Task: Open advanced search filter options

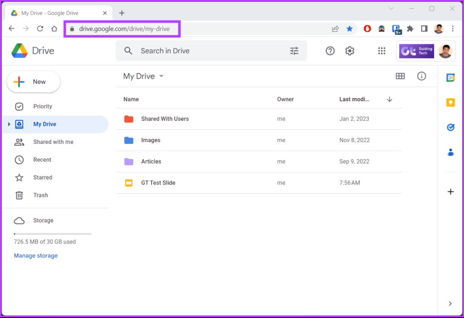Action: (x=294, y=51)
